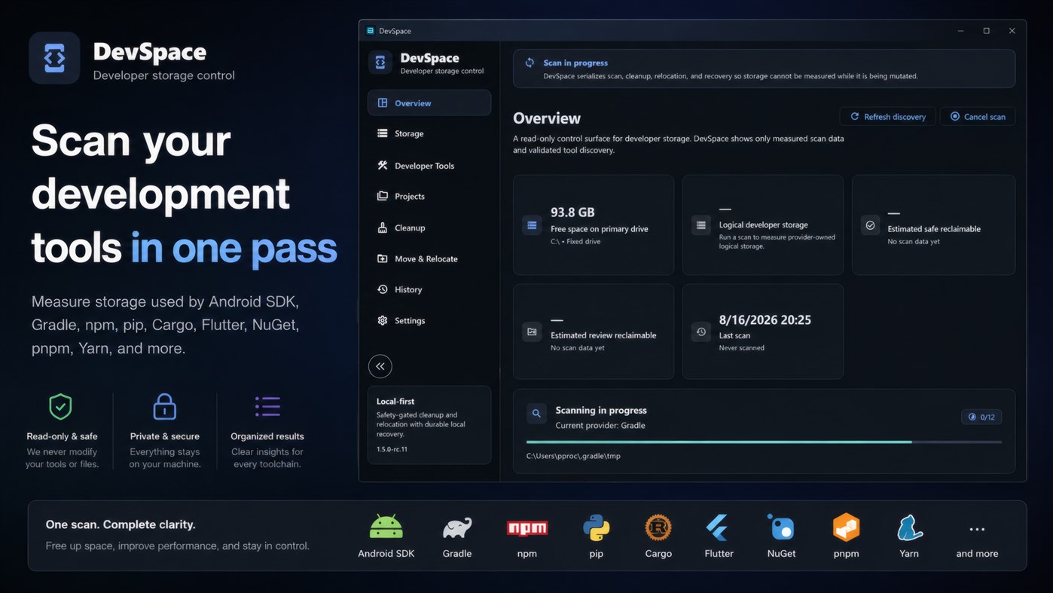Click the Yarn icon

tap(909, 528)
